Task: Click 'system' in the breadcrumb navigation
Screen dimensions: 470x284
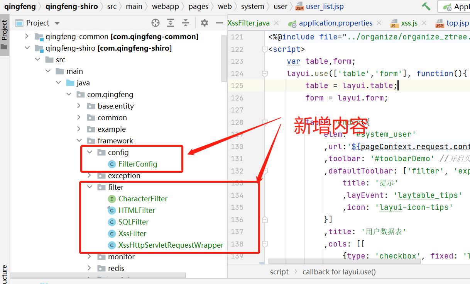Action: tap(252, 6)
